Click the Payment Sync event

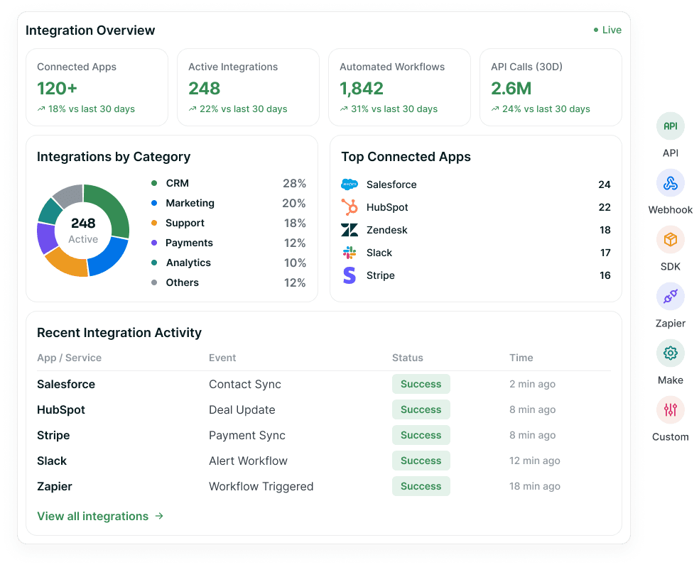point(247,435)
